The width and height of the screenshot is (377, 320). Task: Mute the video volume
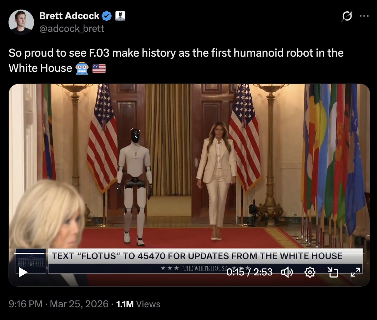pyautogui.click(x=287, y=272)
